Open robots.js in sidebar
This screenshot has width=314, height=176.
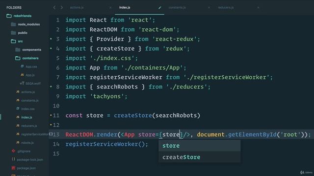[27, 143]
